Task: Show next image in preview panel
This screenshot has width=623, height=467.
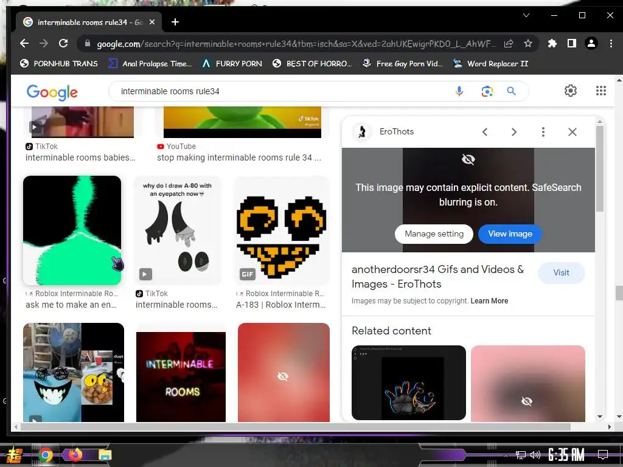Action: tap(513, 132)
